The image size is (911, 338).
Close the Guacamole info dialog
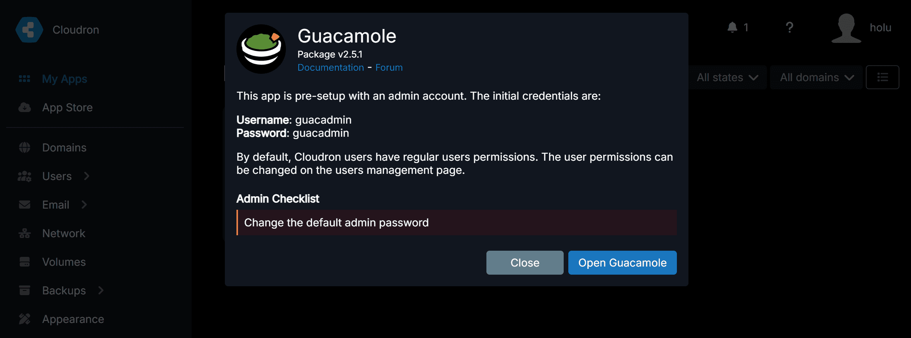(525, 263)
